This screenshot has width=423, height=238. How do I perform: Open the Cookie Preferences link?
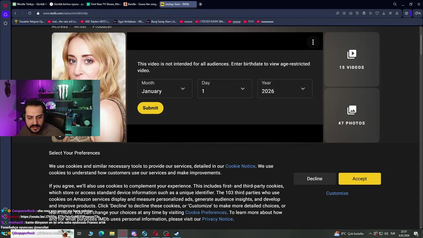coord(206,213)
